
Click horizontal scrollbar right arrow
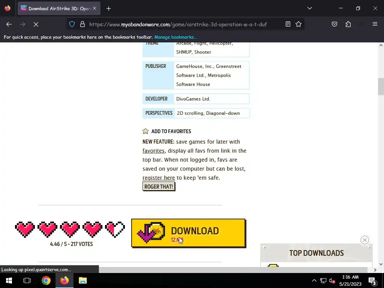tap(375, 270)
